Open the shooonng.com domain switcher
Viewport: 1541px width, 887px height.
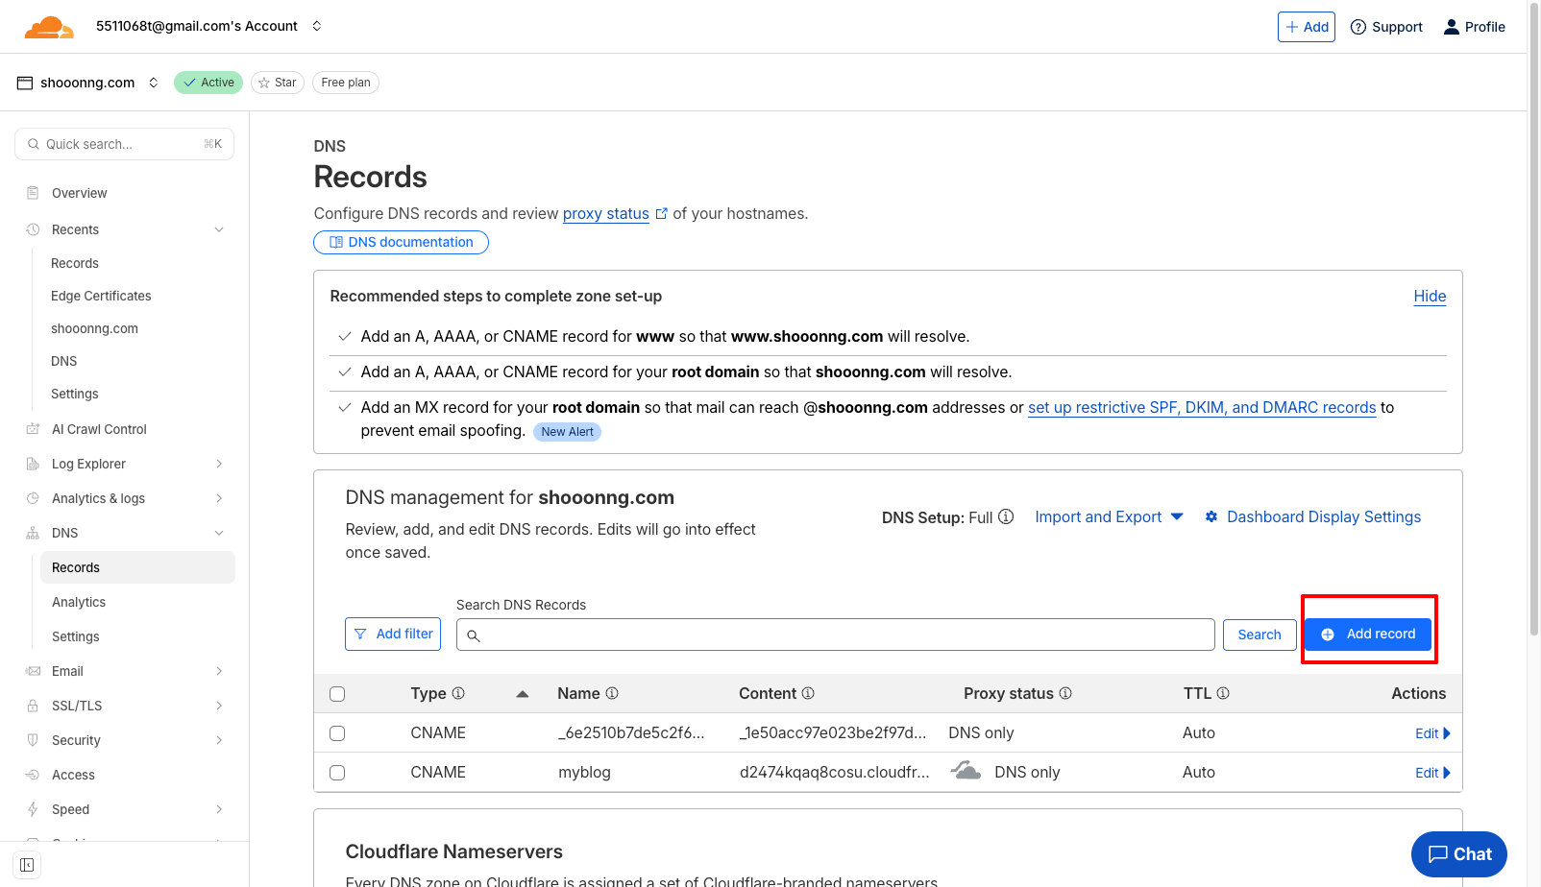pos(153,83)
